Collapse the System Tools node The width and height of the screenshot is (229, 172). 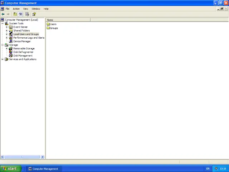pyautogui.click(x=3, y=23)
